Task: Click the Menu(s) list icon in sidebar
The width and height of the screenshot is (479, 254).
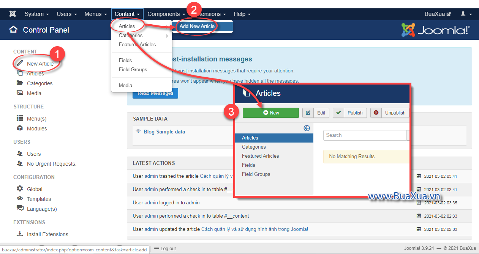Action: point(20,118)
